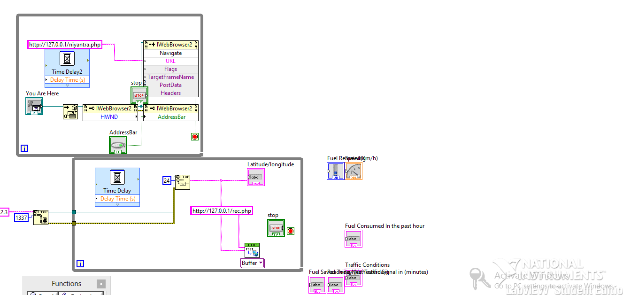Click the Fuel Consumed In the past hour terminal
The image size is (623, 295).
pyautogui.click(x=353, y=239)
